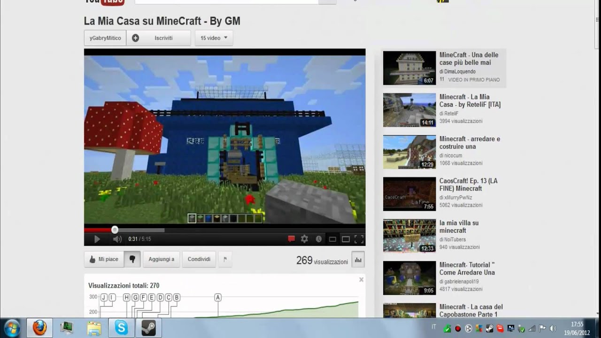
Task: Select chart marker J
Action: 104,297
